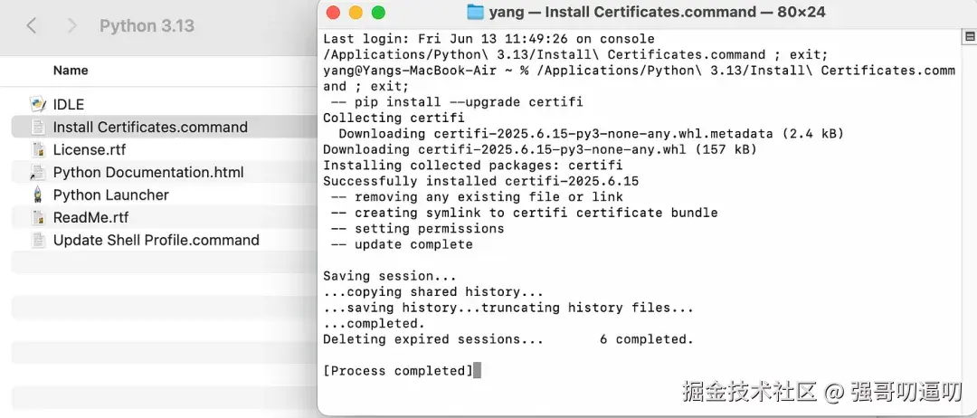Click the "Deleting expired sessions..." line

pos(507,339)
